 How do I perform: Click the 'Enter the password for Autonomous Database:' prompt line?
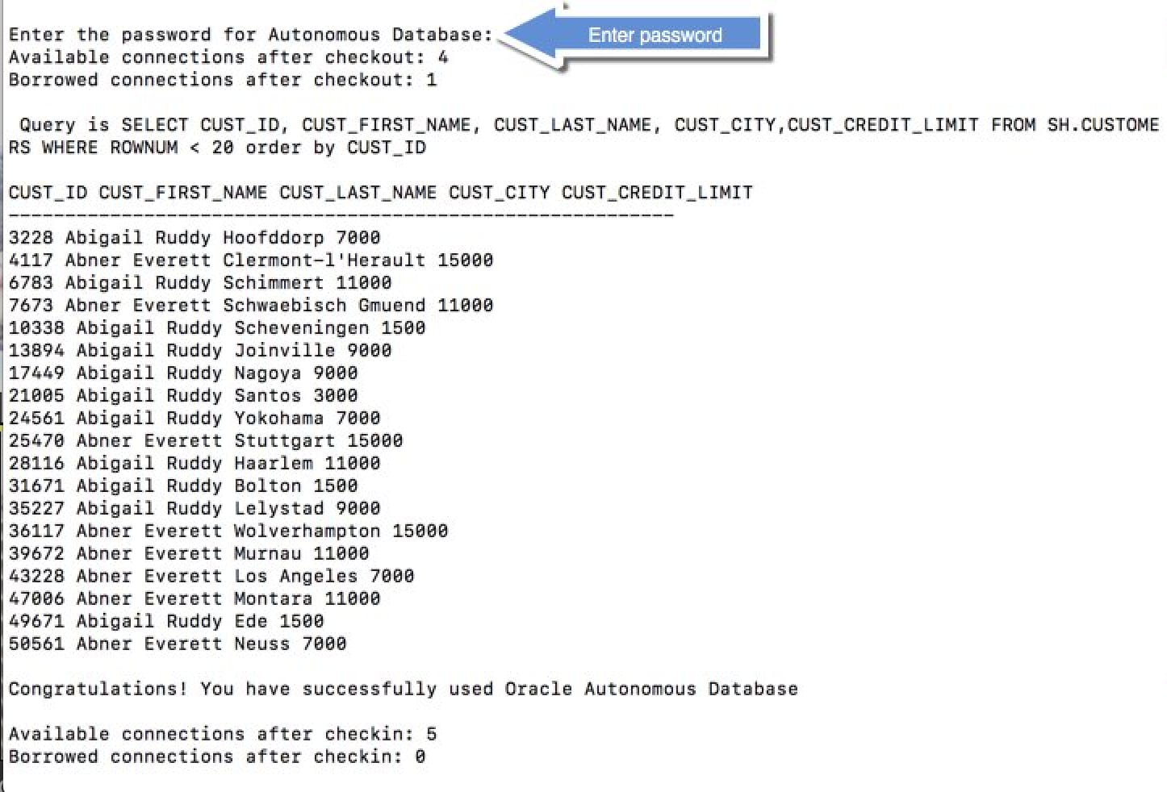coord(251,35)
